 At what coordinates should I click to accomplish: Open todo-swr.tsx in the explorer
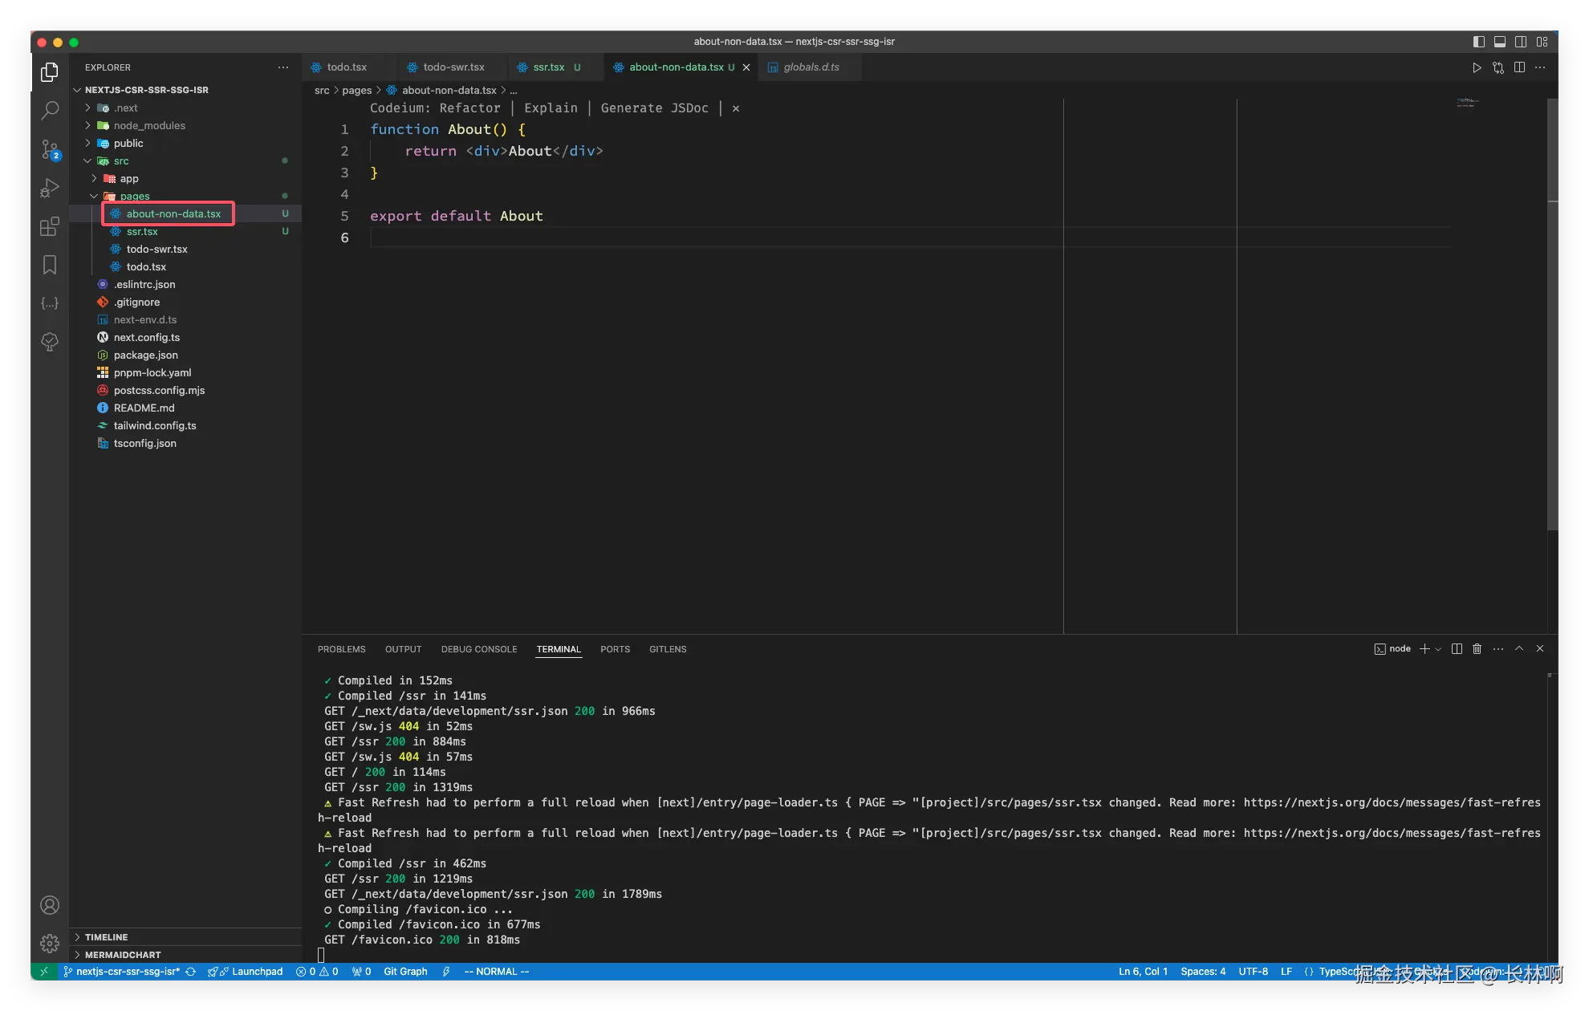[156, 250]
